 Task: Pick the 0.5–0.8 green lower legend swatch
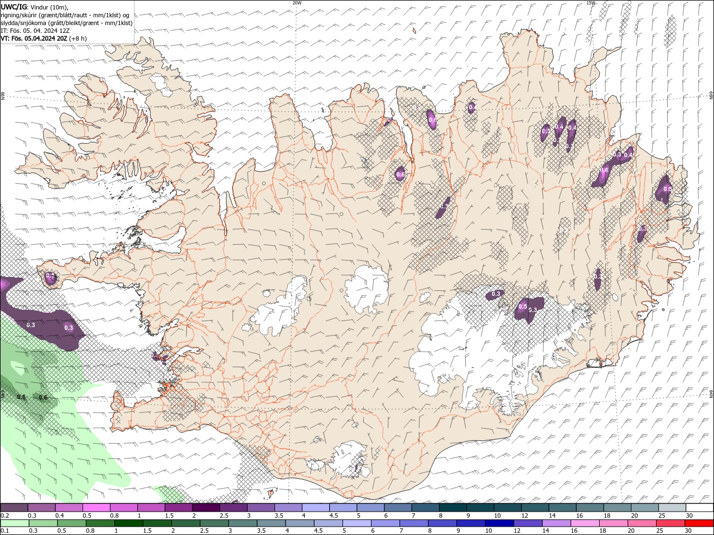[72, 523]
